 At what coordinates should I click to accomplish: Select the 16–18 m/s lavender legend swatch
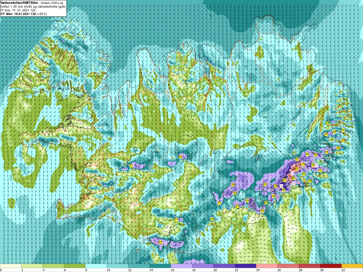[x=181, y=266]
